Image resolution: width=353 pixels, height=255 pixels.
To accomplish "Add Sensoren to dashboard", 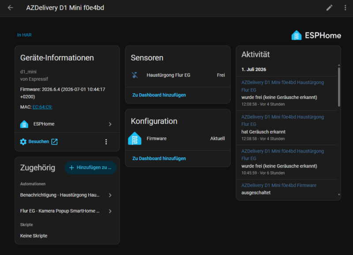I will coord(159,95).
